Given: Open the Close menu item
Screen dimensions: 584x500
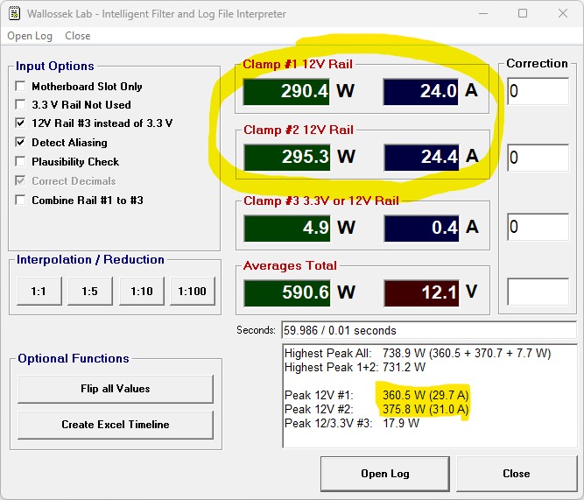Looking at the screenshot, I should [77, 36].
